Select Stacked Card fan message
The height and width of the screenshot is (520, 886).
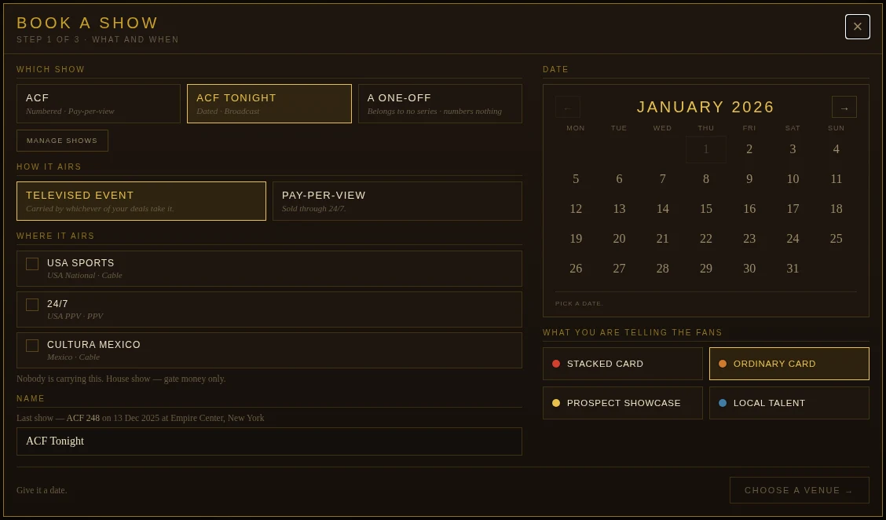[x=623, y=364]
